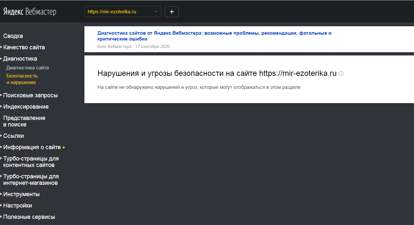Expand Турбо-страницы для интернет-магазинов arrow

click(1, 176)
